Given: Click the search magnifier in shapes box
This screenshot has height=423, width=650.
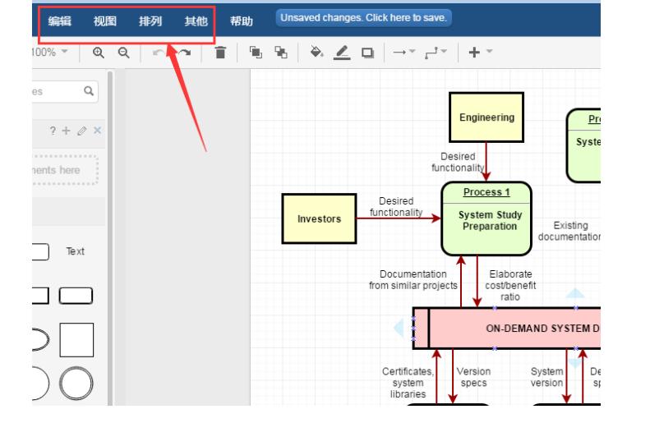Looking at the screenshot, I should (x=89, y=90).
